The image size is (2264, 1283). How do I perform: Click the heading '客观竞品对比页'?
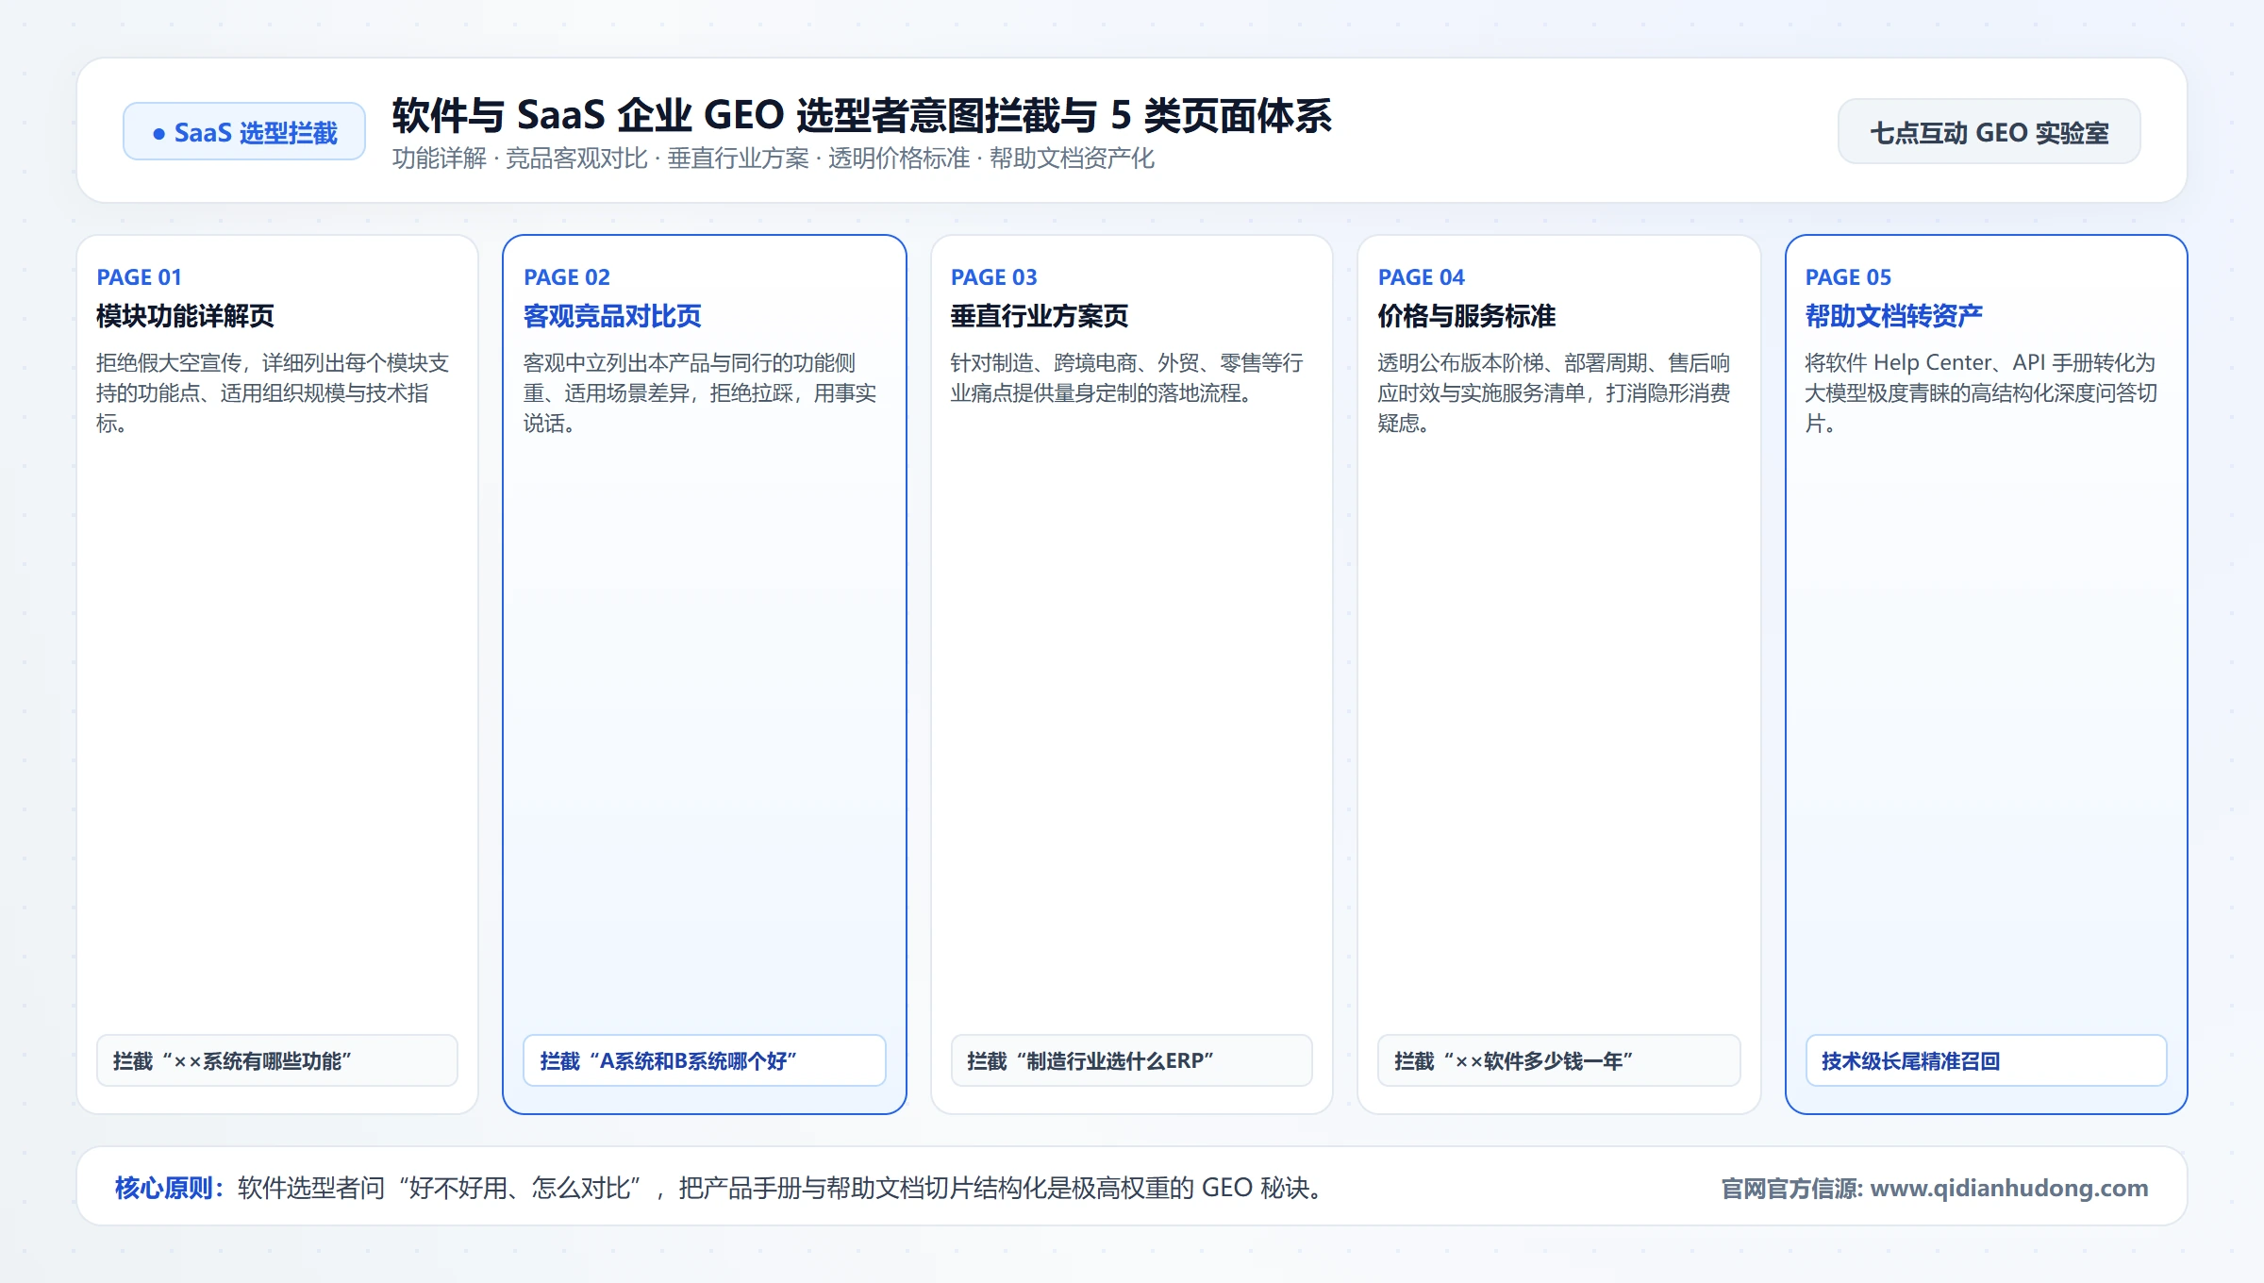click(612, 316)
